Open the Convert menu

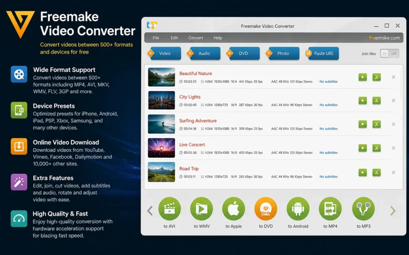196,38
